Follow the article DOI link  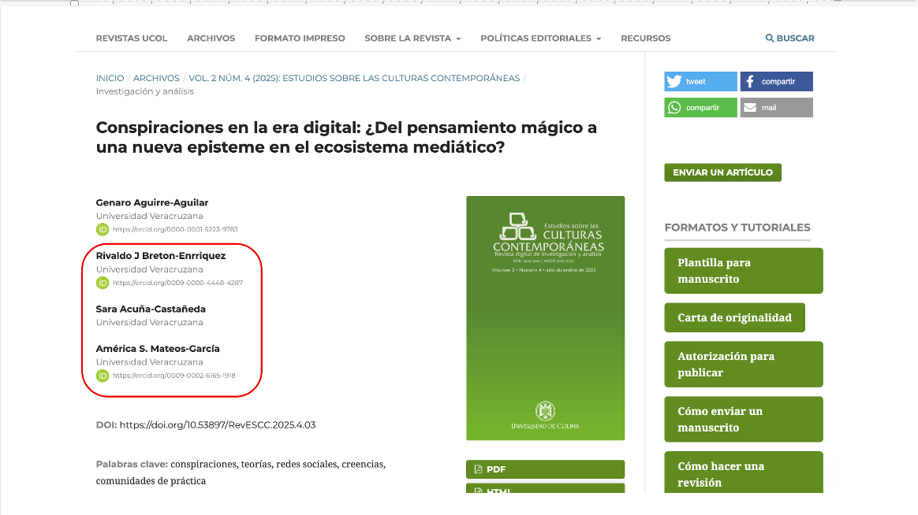tap(218, 424)
